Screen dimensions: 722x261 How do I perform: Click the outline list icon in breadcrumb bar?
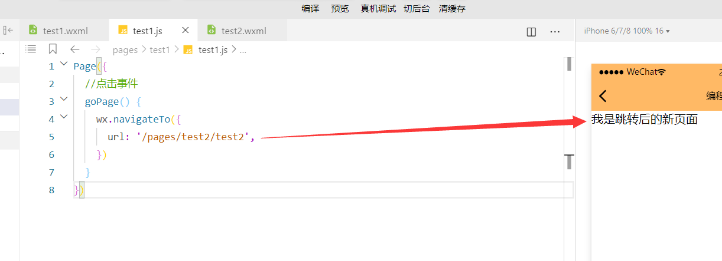point(31,49)
